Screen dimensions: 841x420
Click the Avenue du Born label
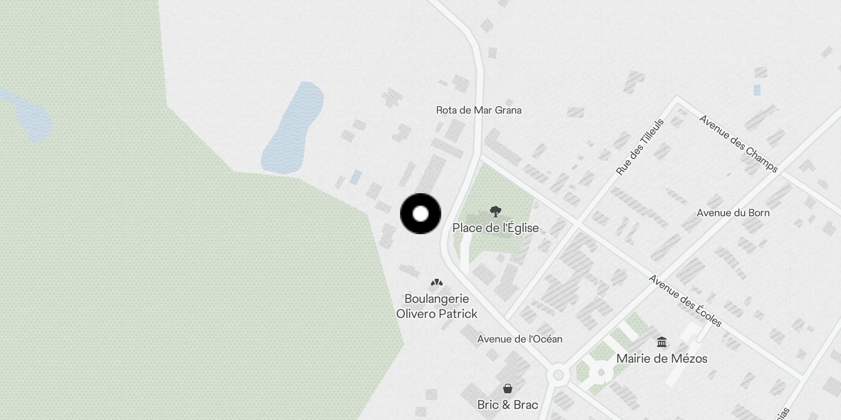click(x=733, y=213)
